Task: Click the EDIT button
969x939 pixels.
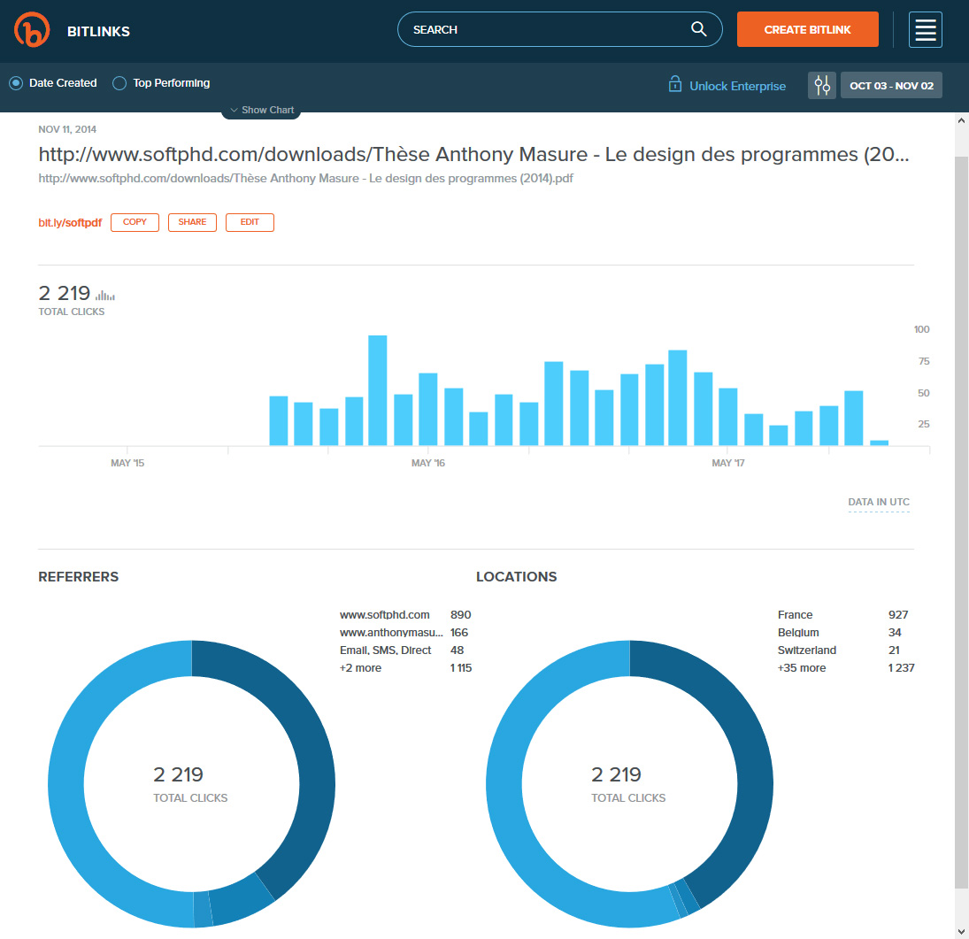Action: coord(250,222)
